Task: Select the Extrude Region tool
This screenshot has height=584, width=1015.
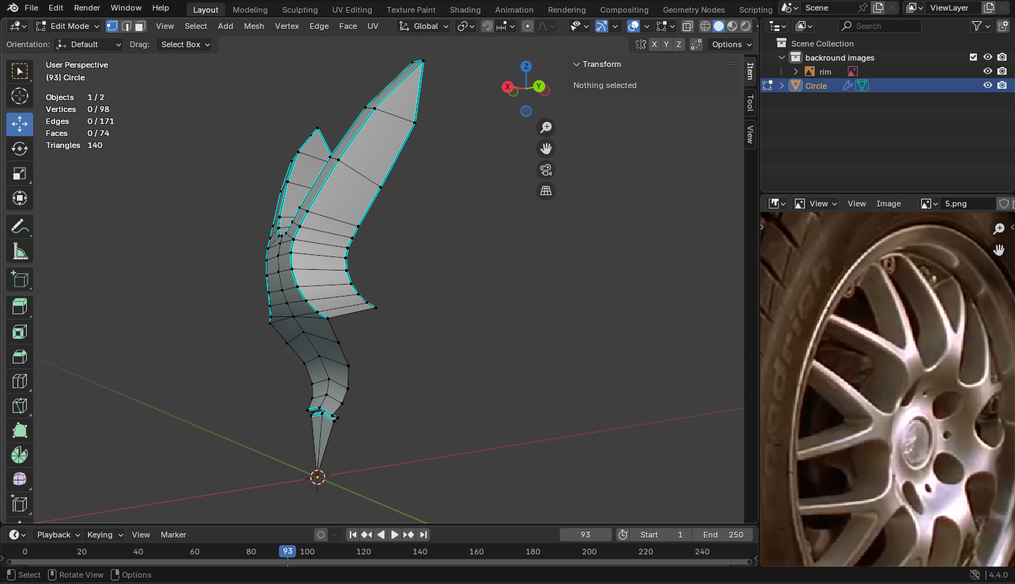Action: point(20,306)
